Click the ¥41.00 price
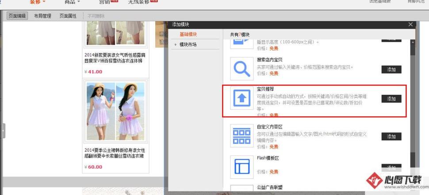 93,71
